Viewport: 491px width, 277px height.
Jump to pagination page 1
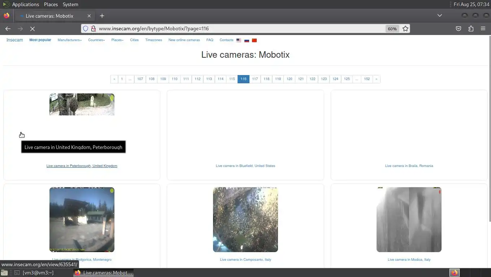pos(122,79)
